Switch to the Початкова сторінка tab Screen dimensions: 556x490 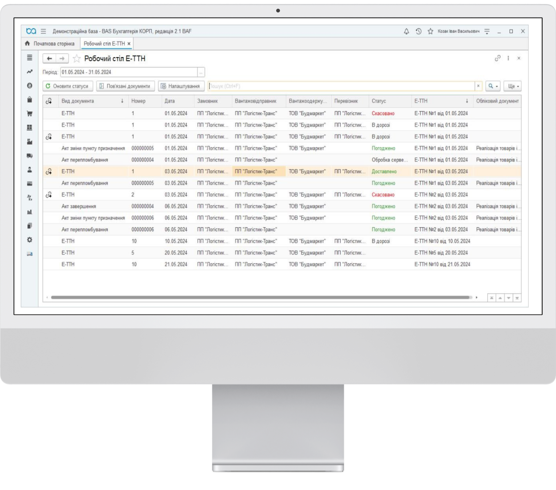tap(50, 44)
